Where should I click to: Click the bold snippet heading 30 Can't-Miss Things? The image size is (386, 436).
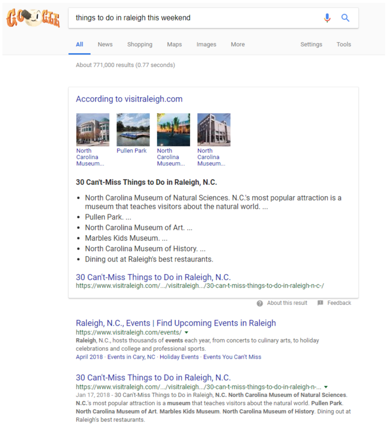[x=146, y=182]
